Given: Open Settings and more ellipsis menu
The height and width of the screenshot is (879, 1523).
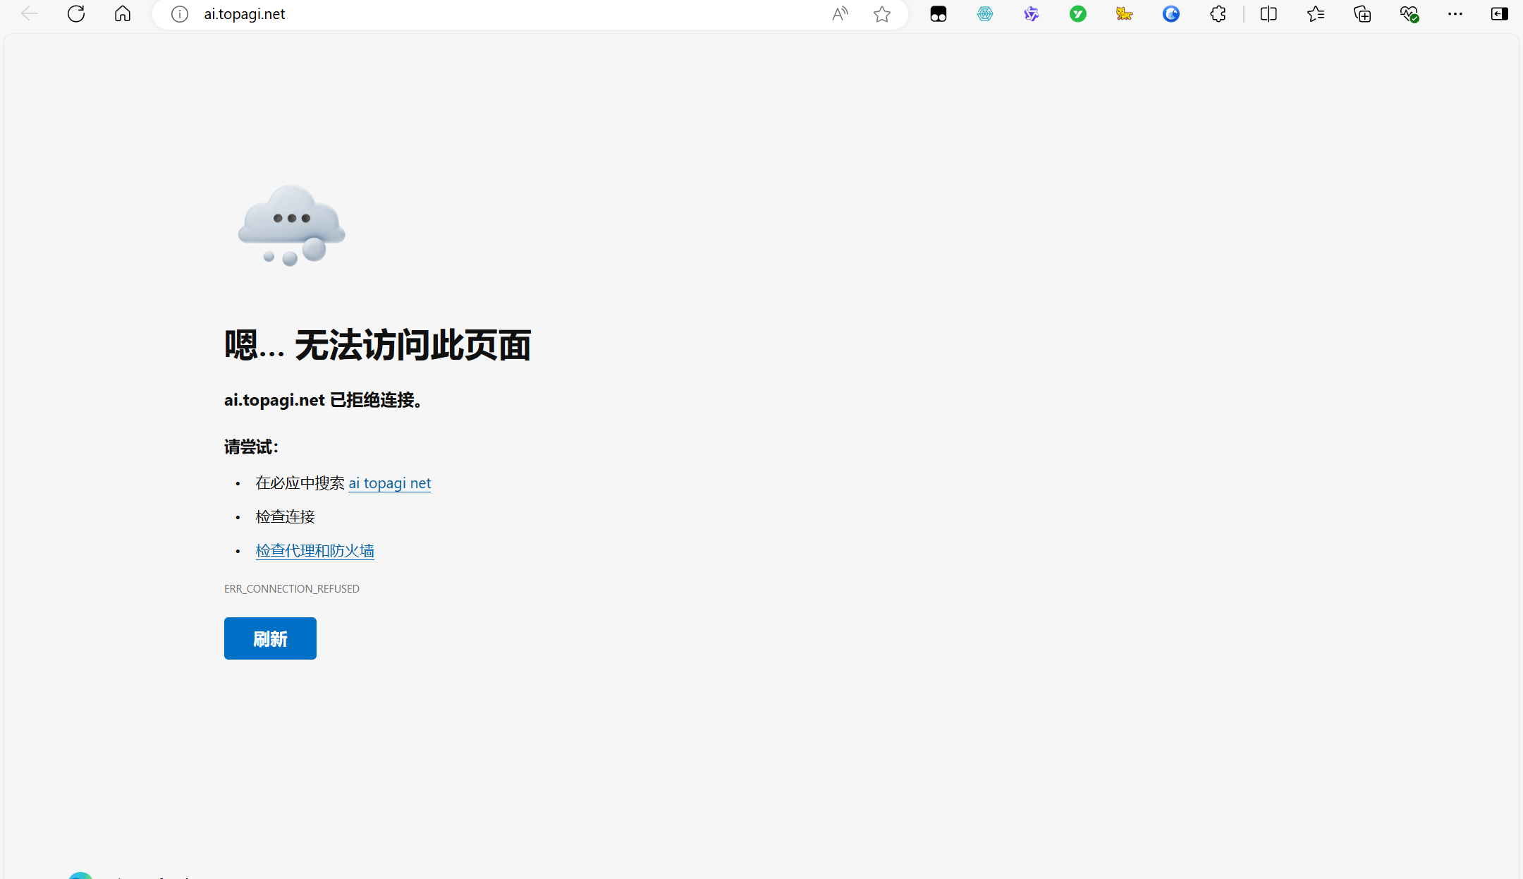Looking at the screenshot, I should [x=1455, y=14].
